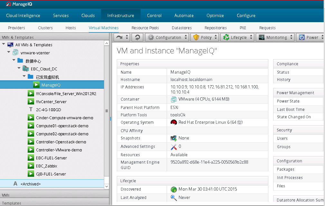The height and width of the screenshot is (206, 325).
Task: Click the Power button icon
Action: tap(302, 37)
